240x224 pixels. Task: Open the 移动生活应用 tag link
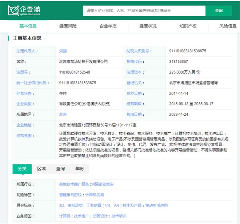pyautogui.click(x=156, y=206)
